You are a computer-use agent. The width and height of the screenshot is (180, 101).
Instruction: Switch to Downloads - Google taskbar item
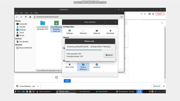click(x=126, y=91)
